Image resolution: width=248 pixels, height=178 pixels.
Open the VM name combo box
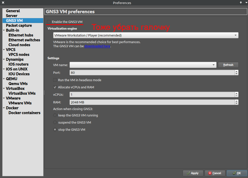(x=143, y=65)
